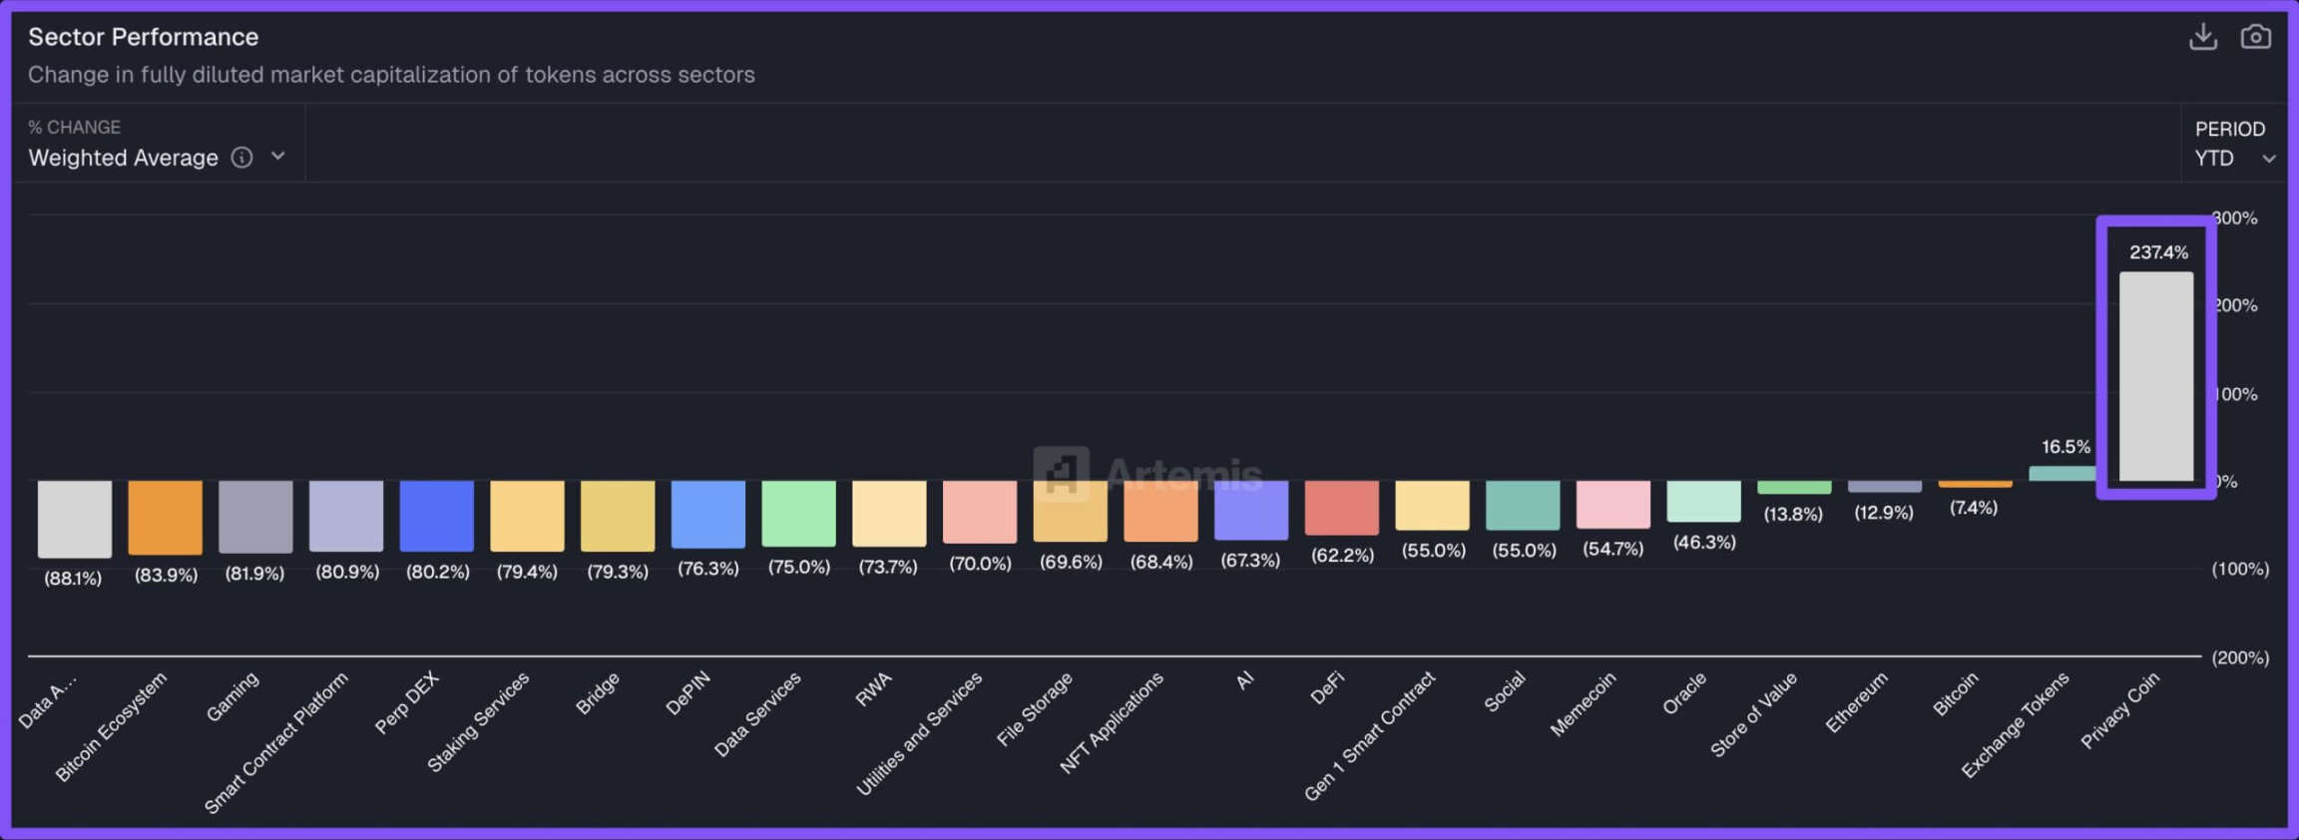2299x840 pixels.
Task: Click the camera screenshot icon
Action: point(2256,36)
